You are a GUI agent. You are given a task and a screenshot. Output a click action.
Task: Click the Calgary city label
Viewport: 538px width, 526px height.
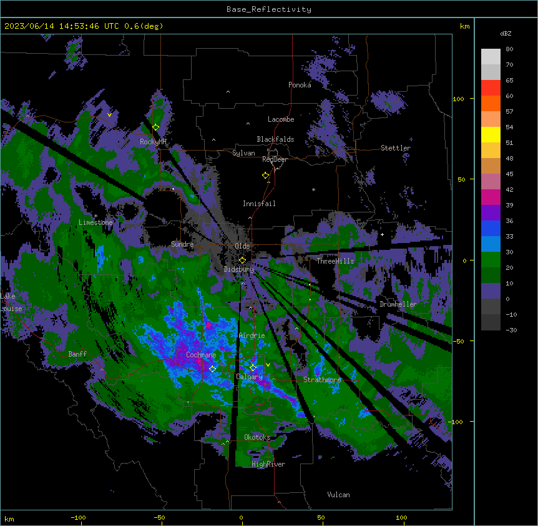pyautogui.click(x=250, y=377)
